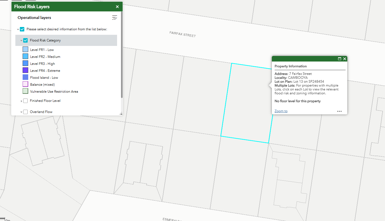This screenshot has height=221, width=385.
Task: Close the Property Information popup
Action: [345, 59]
